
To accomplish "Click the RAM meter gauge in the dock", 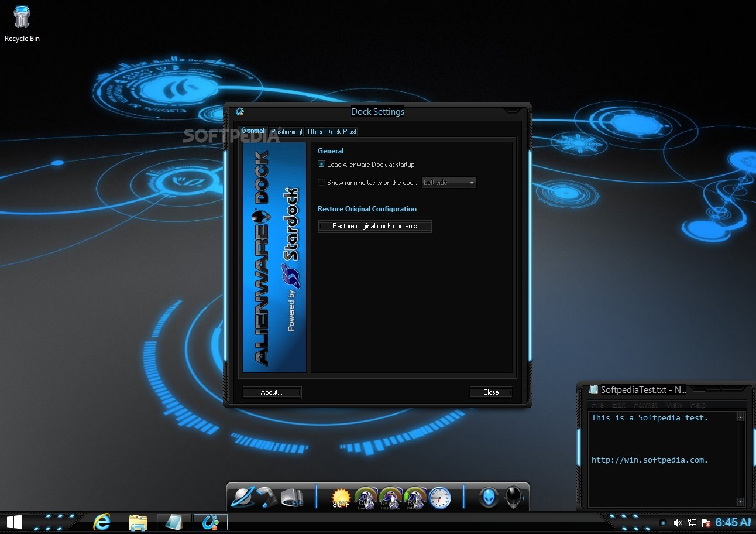I will click(x=415, y=498).
